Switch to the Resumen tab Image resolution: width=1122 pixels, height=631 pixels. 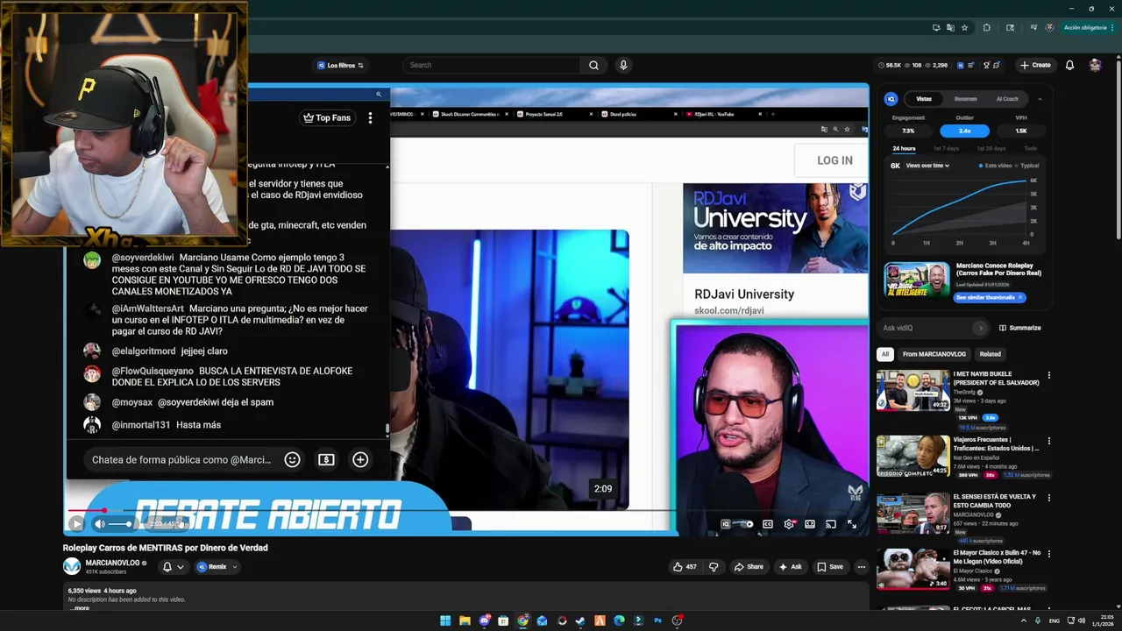click(x=965, y=99)
